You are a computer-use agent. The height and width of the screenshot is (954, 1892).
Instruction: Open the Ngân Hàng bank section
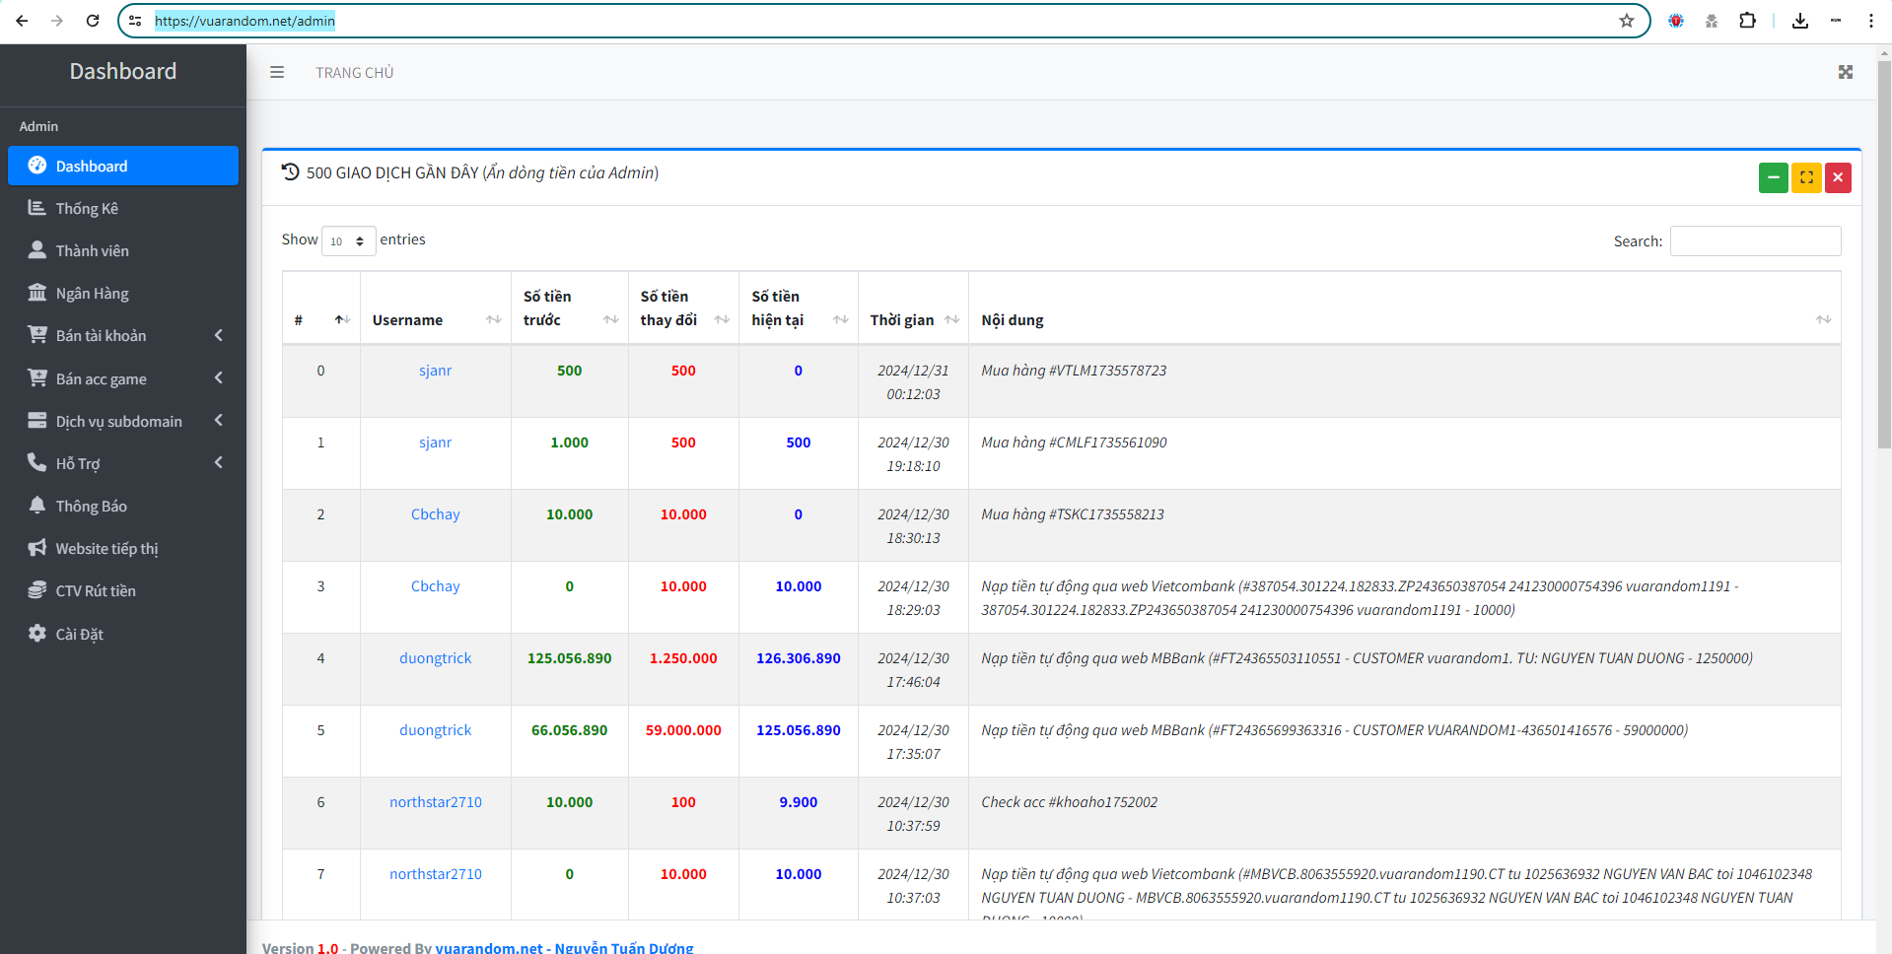pos(92,293)
